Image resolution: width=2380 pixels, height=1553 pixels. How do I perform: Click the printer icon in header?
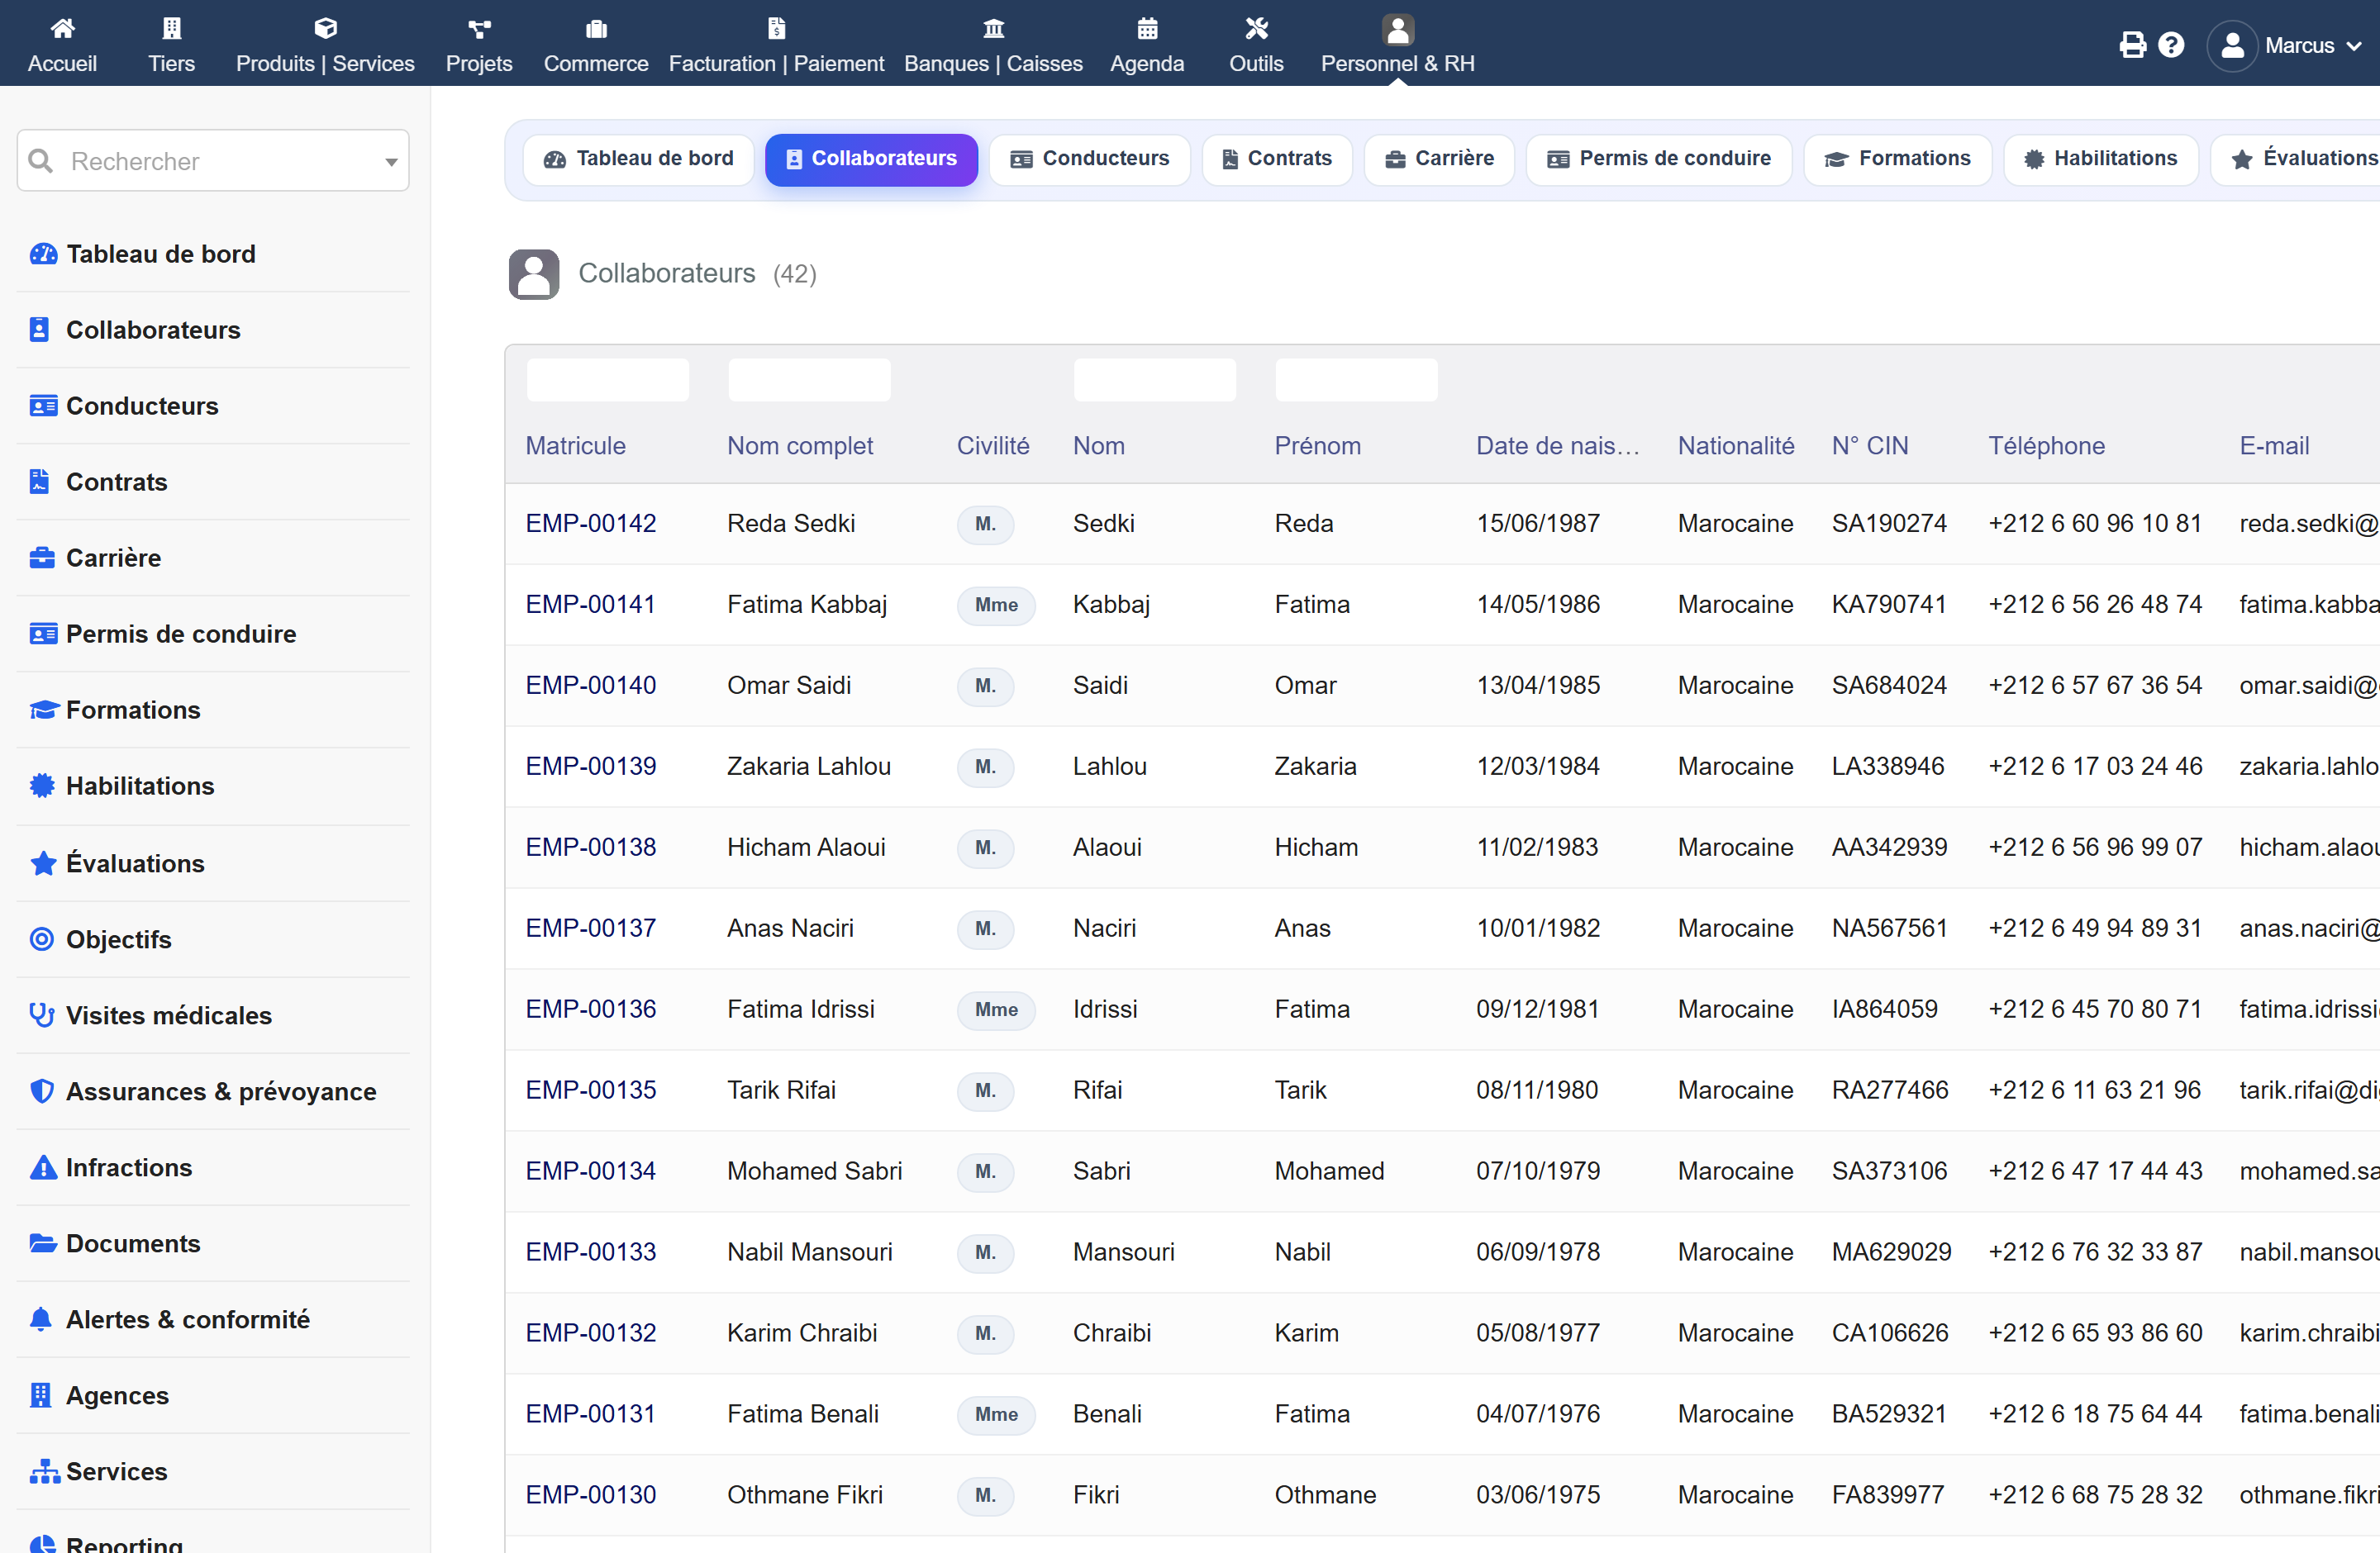[2132, 45]
